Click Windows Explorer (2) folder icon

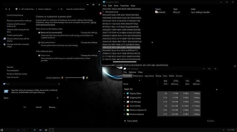click(x=128, y=110)
